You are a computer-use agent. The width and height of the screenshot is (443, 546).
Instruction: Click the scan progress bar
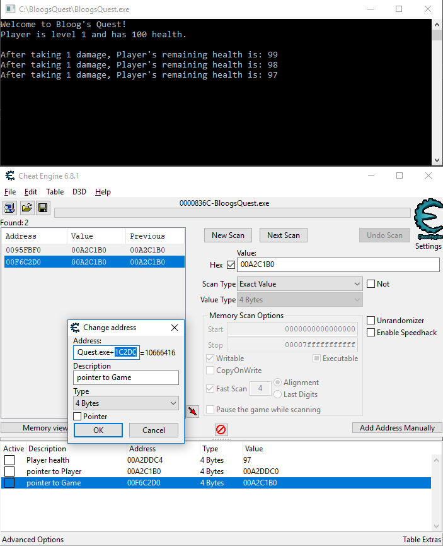[233, 213]
